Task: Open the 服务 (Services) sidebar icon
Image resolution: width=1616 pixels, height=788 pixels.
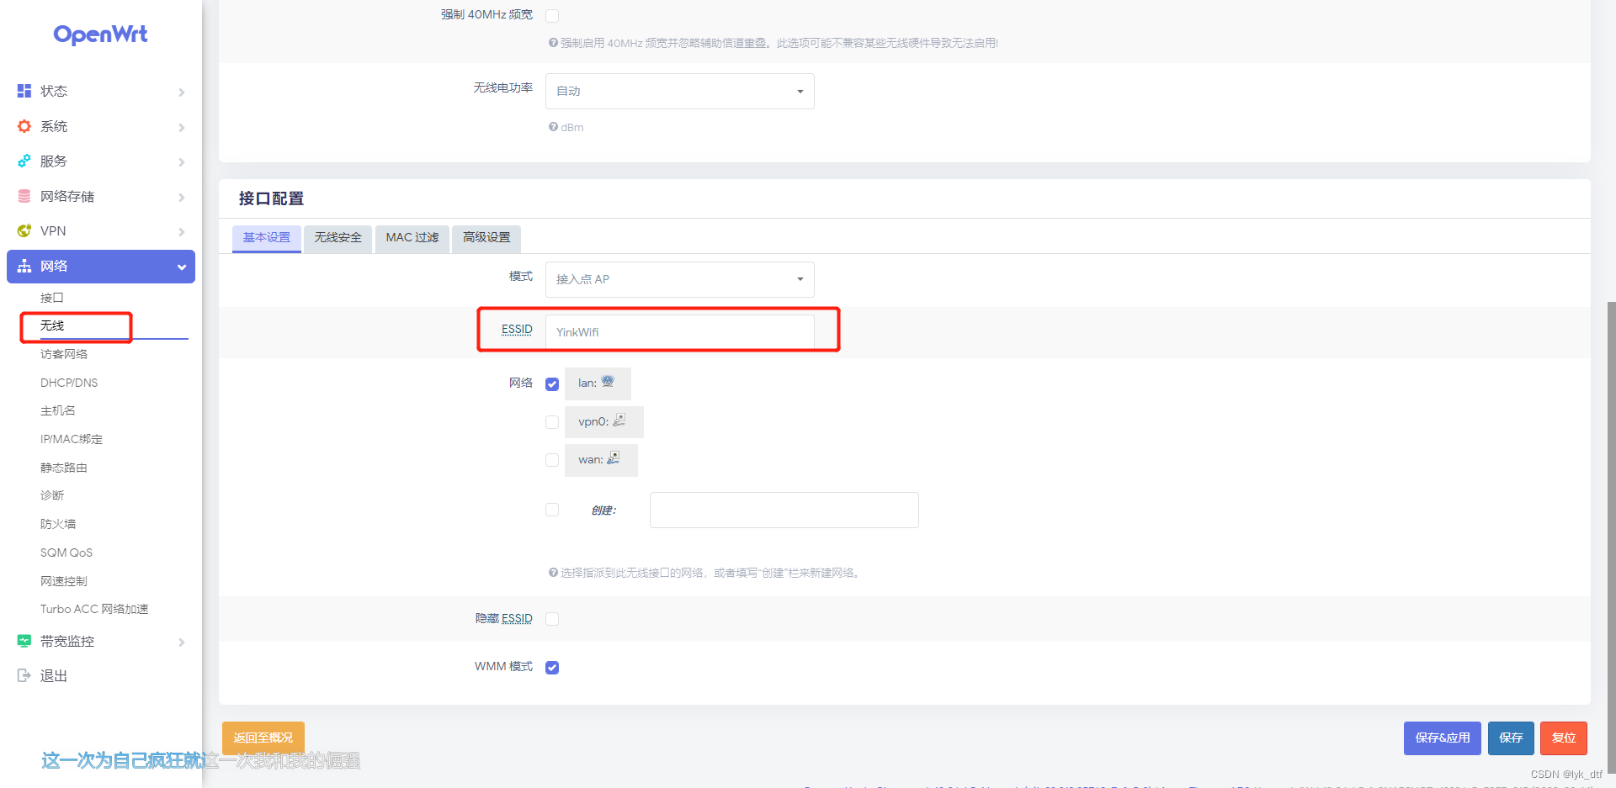Action: pyautogui.click(x=24, y=161)
